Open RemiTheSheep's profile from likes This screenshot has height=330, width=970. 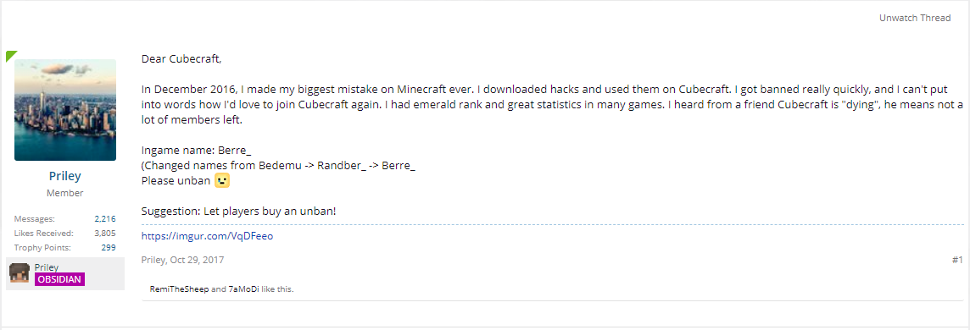pyautogui.click(x=180, y=289)
